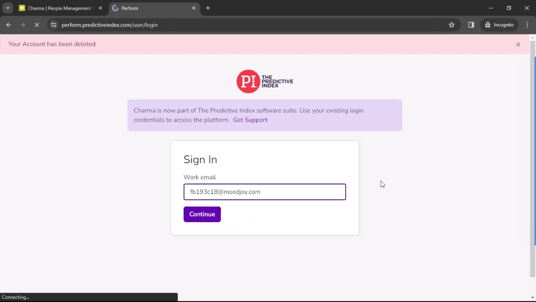Click scrollbar up arrow
The width and height of the screenshot is (536, 302).
tap(533, 38)
